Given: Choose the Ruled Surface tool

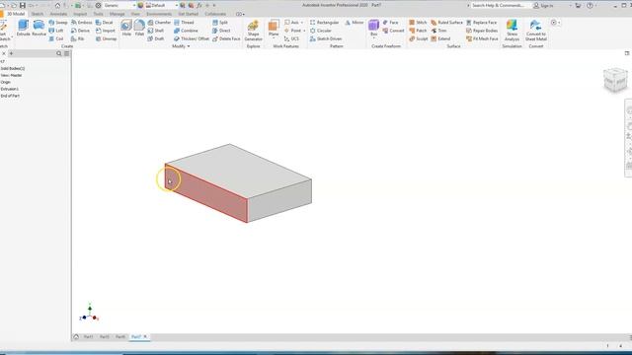Looking at the screenshot, I should 446,23.
